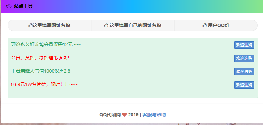Screen dimensions: 263x125
Task: Open the 这里填写网址名称 link button
Action: click(x=50, y=25)
